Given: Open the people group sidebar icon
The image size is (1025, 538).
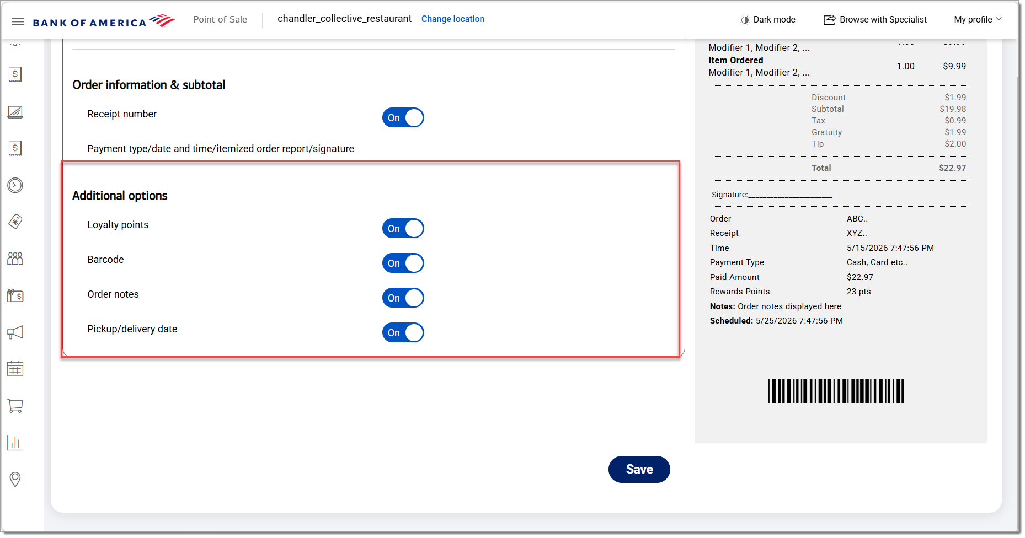Looking at the screenshot, I should (x=15, y=259).
